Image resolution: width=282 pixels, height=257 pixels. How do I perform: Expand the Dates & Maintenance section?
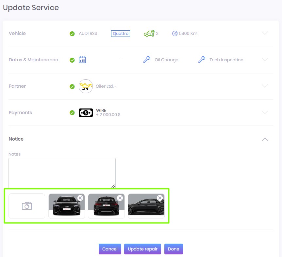(x=265, y=60)
